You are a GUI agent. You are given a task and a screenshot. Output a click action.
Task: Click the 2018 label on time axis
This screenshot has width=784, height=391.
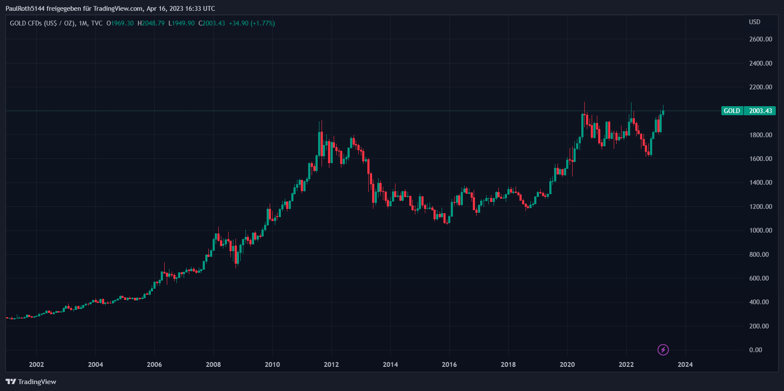click(508, 365)
